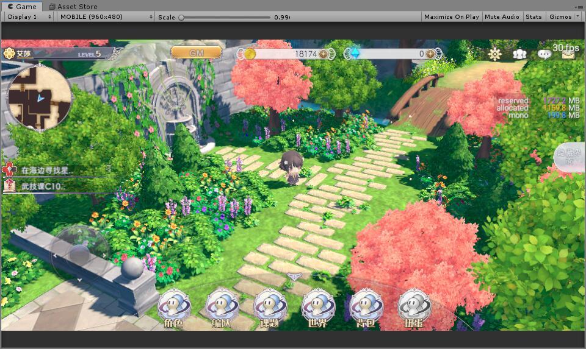
Task: Switch to the Game tab
Action: pos(22,6)
